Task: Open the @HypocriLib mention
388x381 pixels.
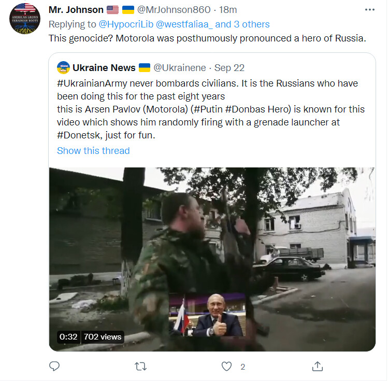Action: tap(126, 24)
